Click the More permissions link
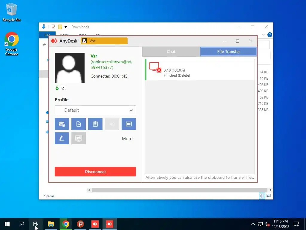The height and width of the screenshot is (230, 306). coord(127,139)
